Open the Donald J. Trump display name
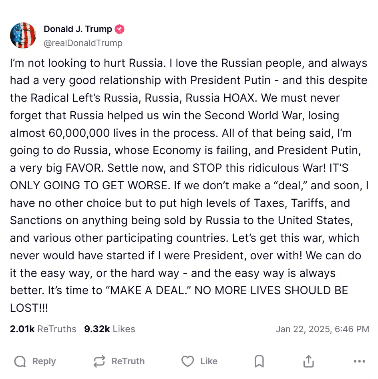Viewport: 378px width, 379px height. coord(78,29)
